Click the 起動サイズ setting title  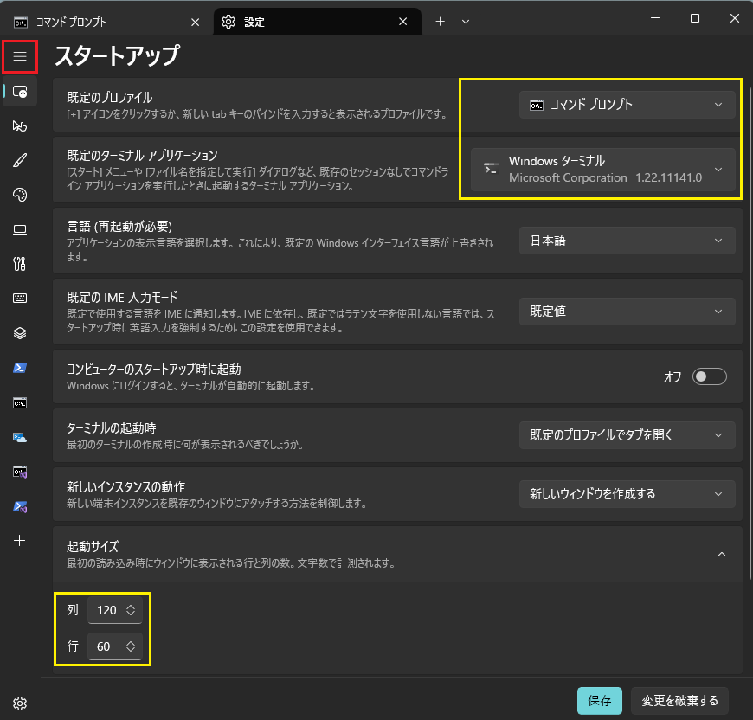93,546
